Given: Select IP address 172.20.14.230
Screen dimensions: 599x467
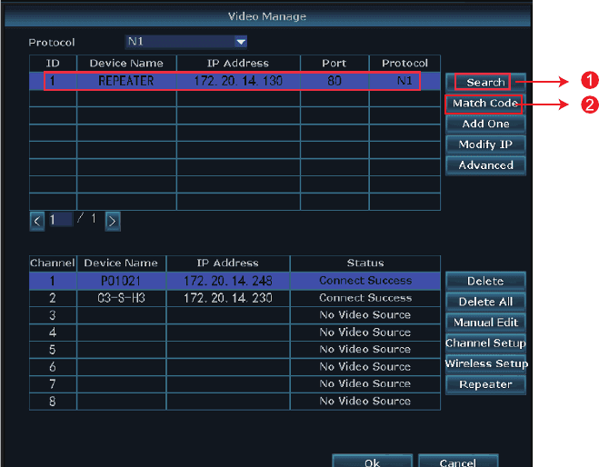Looking at the screenshot, I should (228, 298).
